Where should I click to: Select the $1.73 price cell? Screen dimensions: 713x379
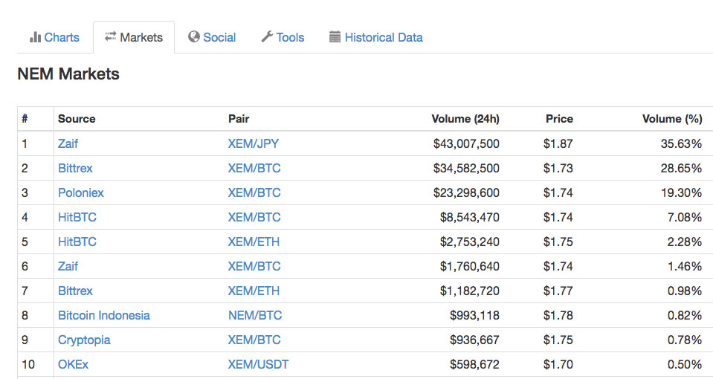[x=558, y=168]
